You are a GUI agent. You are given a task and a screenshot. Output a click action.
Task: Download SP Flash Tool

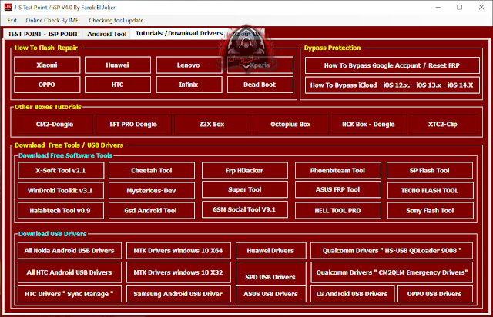[430, 170]
